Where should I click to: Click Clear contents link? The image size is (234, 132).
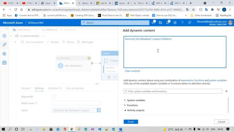(x=132, y=71)
